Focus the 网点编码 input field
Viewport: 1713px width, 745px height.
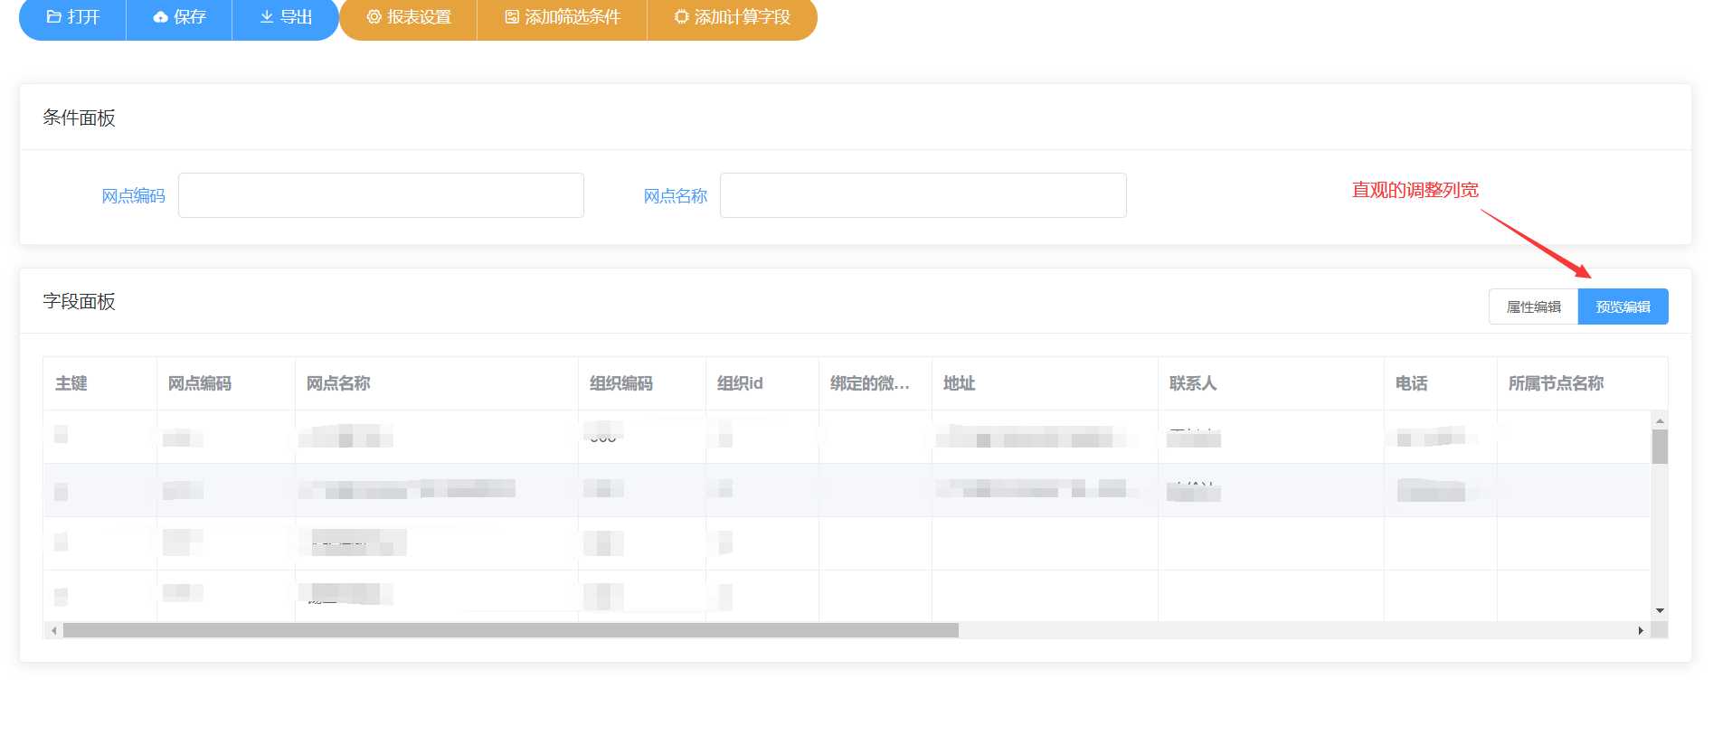coord(381,195)
